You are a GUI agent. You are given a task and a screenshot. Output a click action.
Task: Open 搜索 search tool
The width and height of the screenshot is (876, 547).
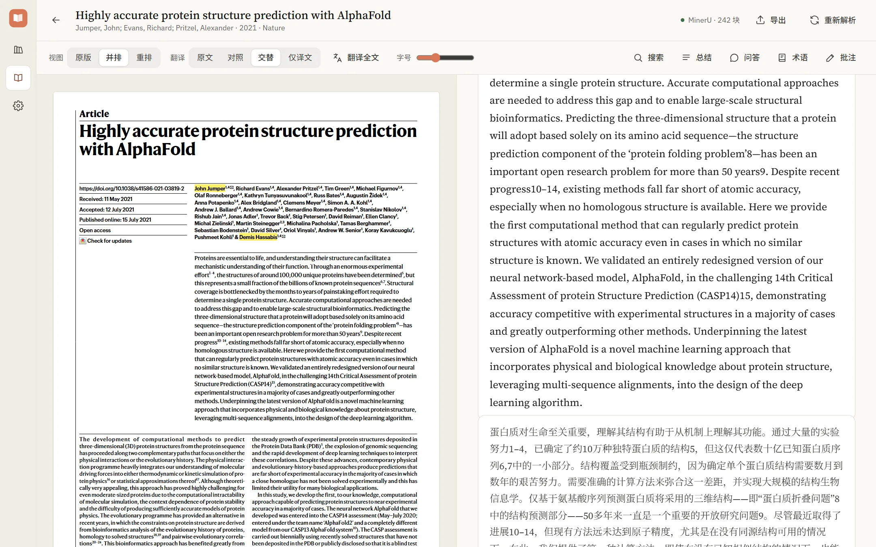click(x=649, y=58)
